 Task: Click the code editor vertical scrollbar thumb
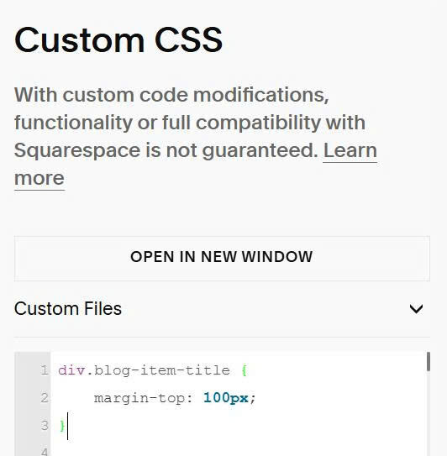tap(428, 361)
